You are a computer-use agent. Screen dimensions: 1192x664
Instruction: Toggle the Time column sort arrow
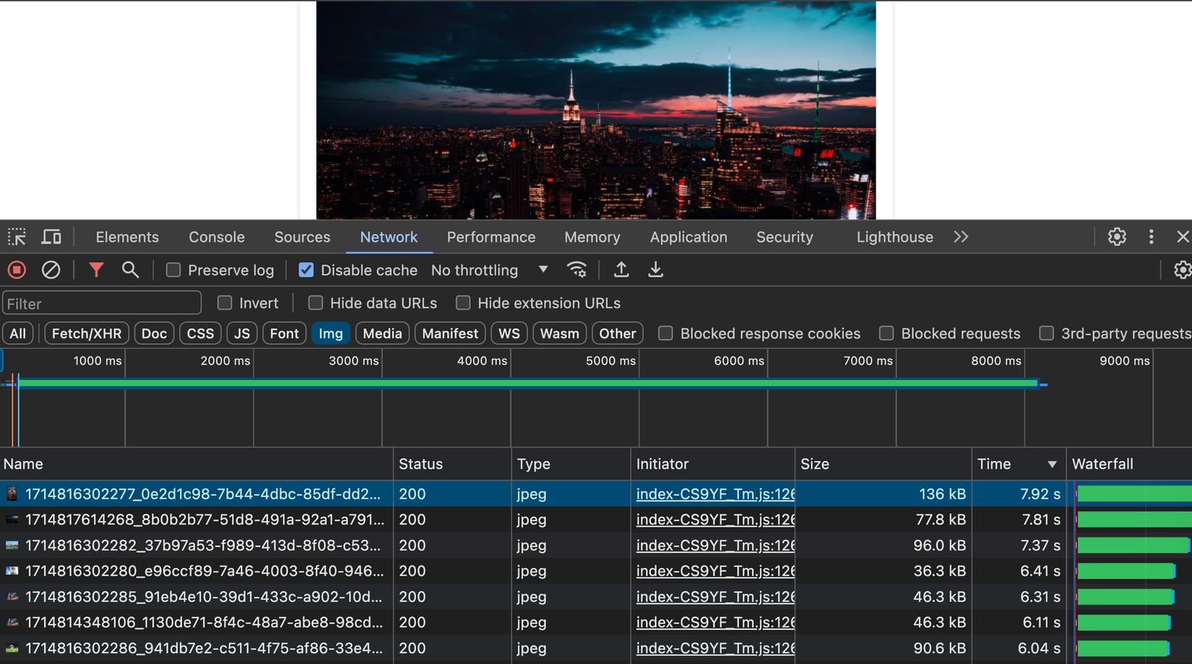[x=1052, y=464]
